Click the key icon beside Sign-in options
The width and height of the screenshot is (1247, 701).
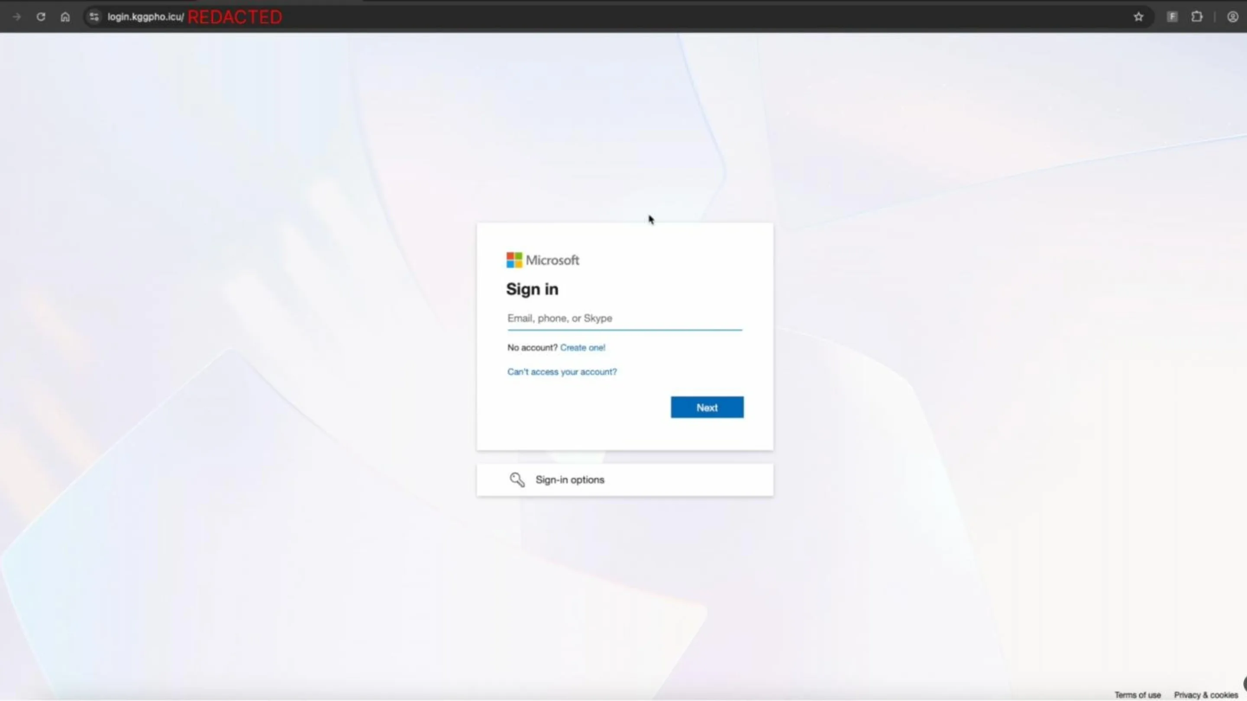[x=517, y=479]
